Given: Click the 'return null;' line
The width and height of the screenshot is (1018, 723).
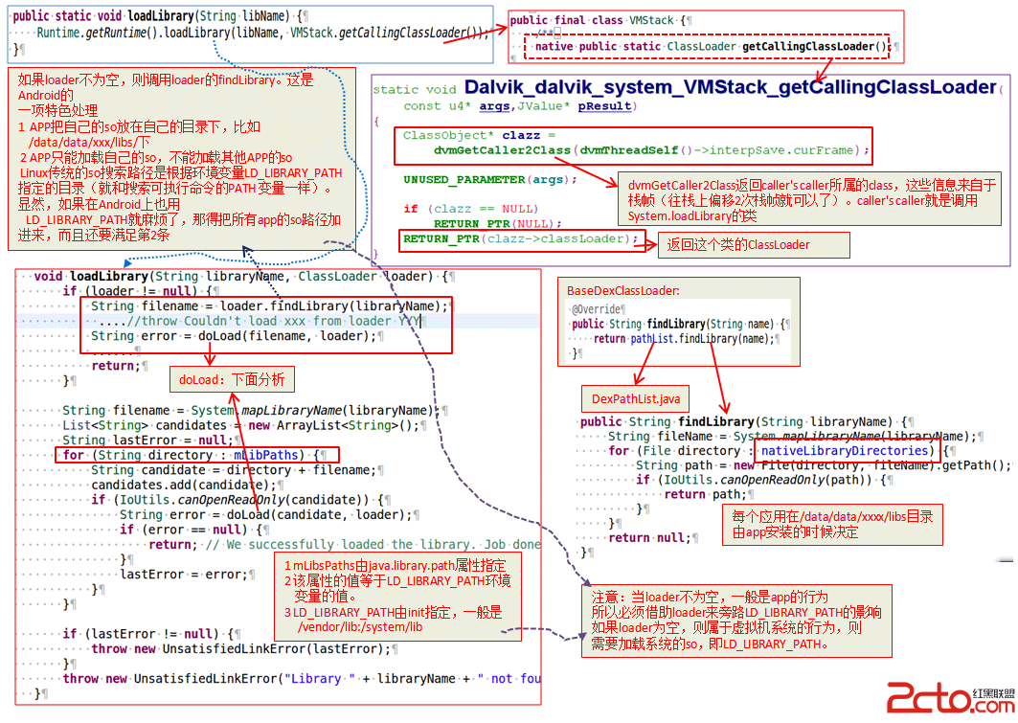Looking at the screenshot, I should coord(649,538).
